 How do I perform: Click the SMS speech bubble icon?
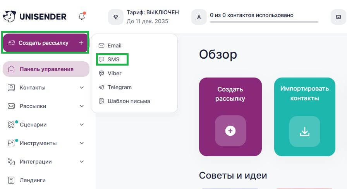click(x=101, y=59)
